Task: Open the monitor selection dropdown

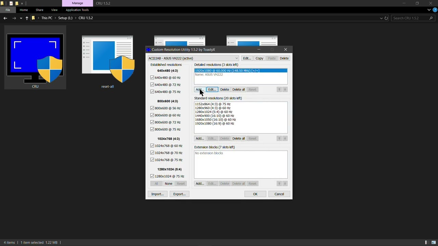Action: click(x=193, y=58)
